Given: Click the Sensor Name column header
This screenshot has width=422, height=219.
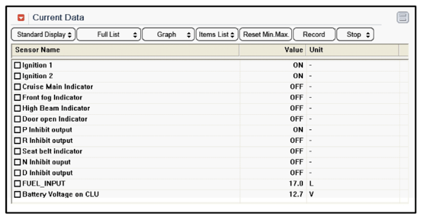Looking at the screenshot, I should 125,50.
